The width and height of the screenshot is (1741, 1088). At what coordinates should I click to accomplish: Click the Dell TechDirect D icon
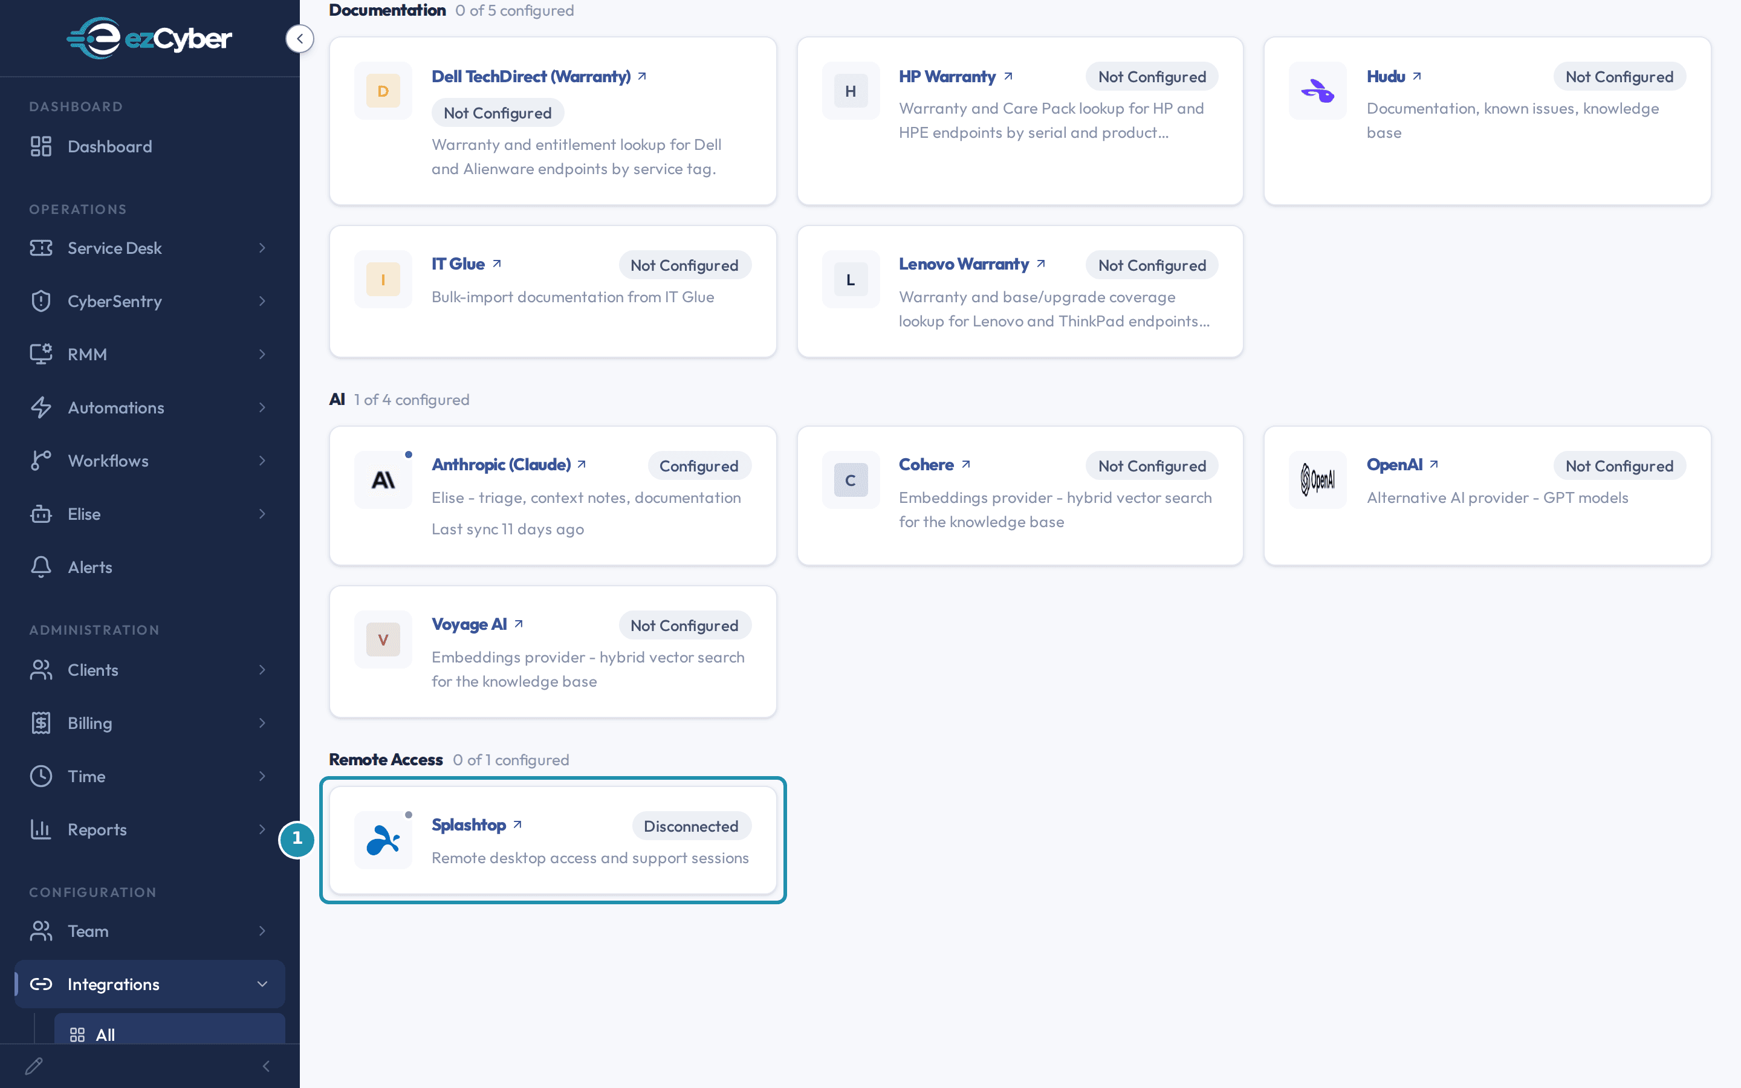tap(383, 91)
